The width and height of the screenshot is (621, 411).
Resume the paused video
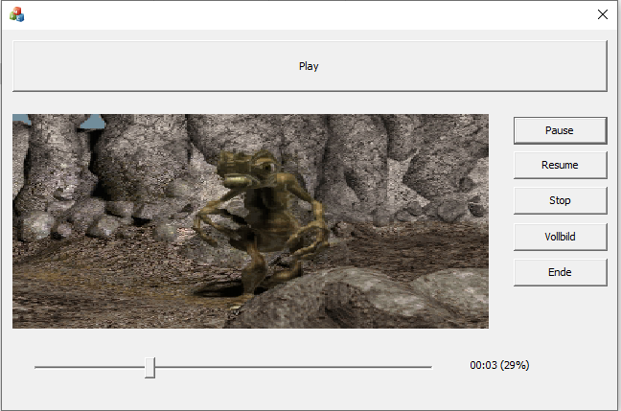point(560,165)
